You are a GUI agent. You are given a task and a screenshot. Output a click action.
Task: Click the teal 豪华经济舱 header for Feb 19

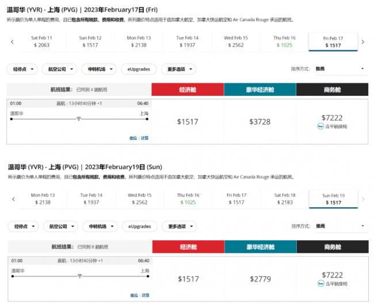(x=261, y=246)
